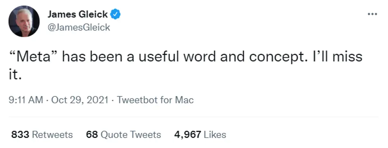Open the three-dot more options menu

[373, 14]
